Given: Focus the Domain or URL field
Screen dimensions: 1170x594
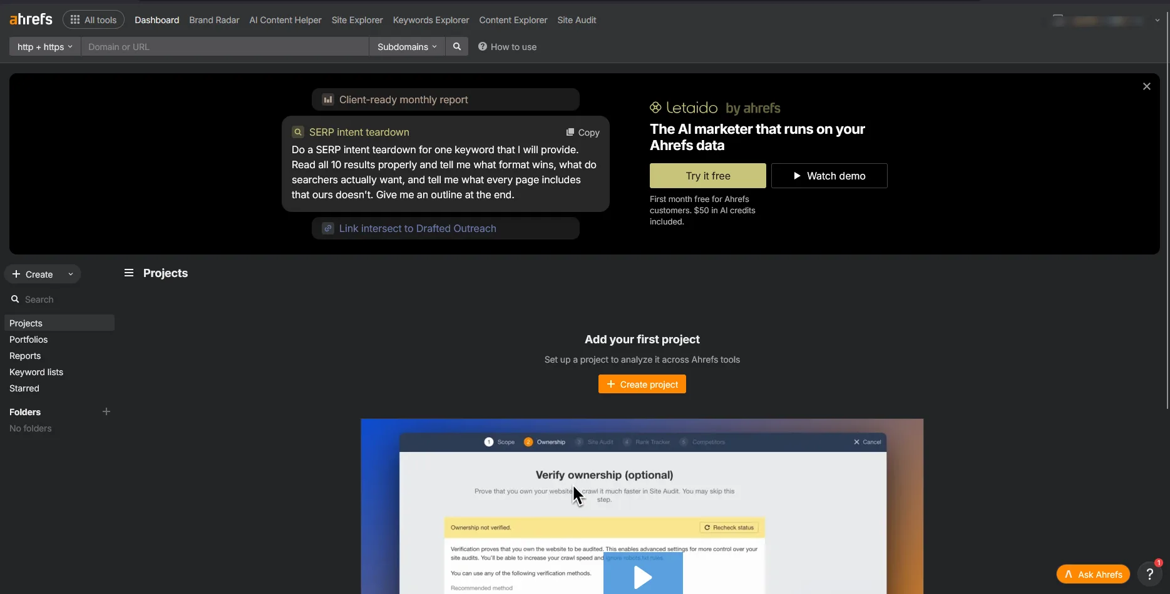Looking at the screenshot, I should point(225,47).
